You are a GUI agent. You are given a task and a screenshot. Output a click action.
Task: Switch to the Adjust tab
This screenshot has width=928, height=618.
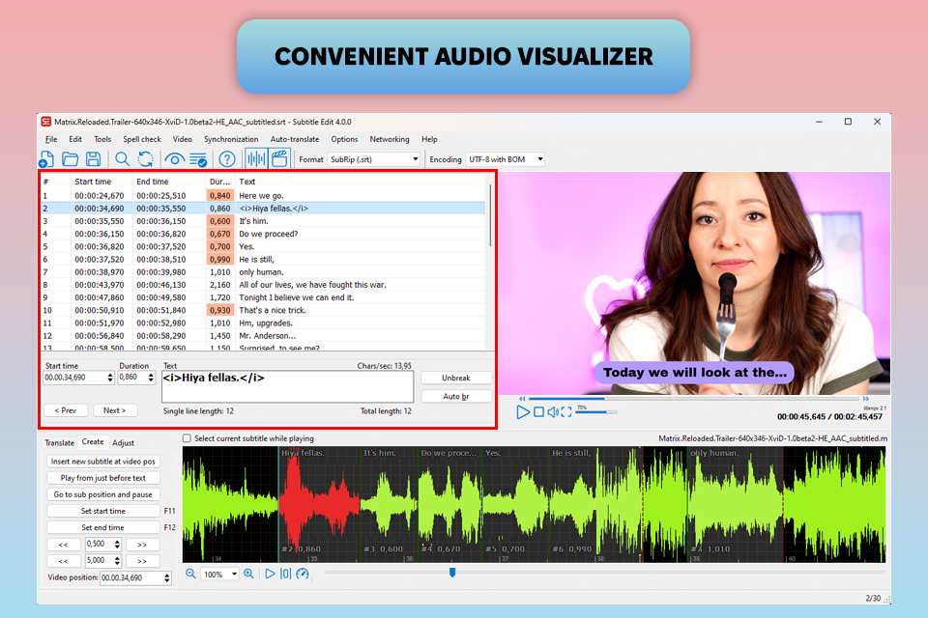click(124, 442)
